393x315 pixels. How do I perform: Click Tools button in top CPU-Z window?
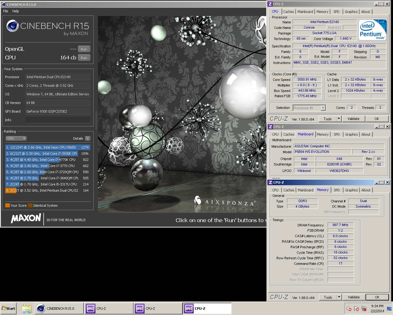click(328, 119)
